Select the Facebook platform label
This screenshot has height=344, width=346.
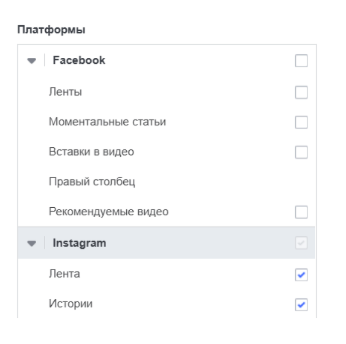[79, 60]
